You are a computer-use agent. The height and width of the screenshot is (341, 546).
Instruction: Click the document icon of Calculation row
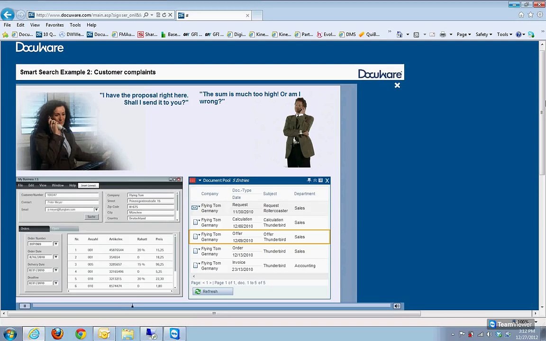pos(195,222)
